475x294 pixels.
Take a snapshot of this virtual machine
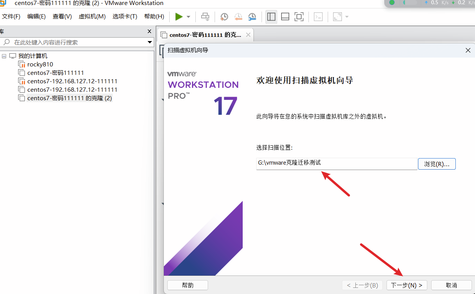(x=224, y=17)
